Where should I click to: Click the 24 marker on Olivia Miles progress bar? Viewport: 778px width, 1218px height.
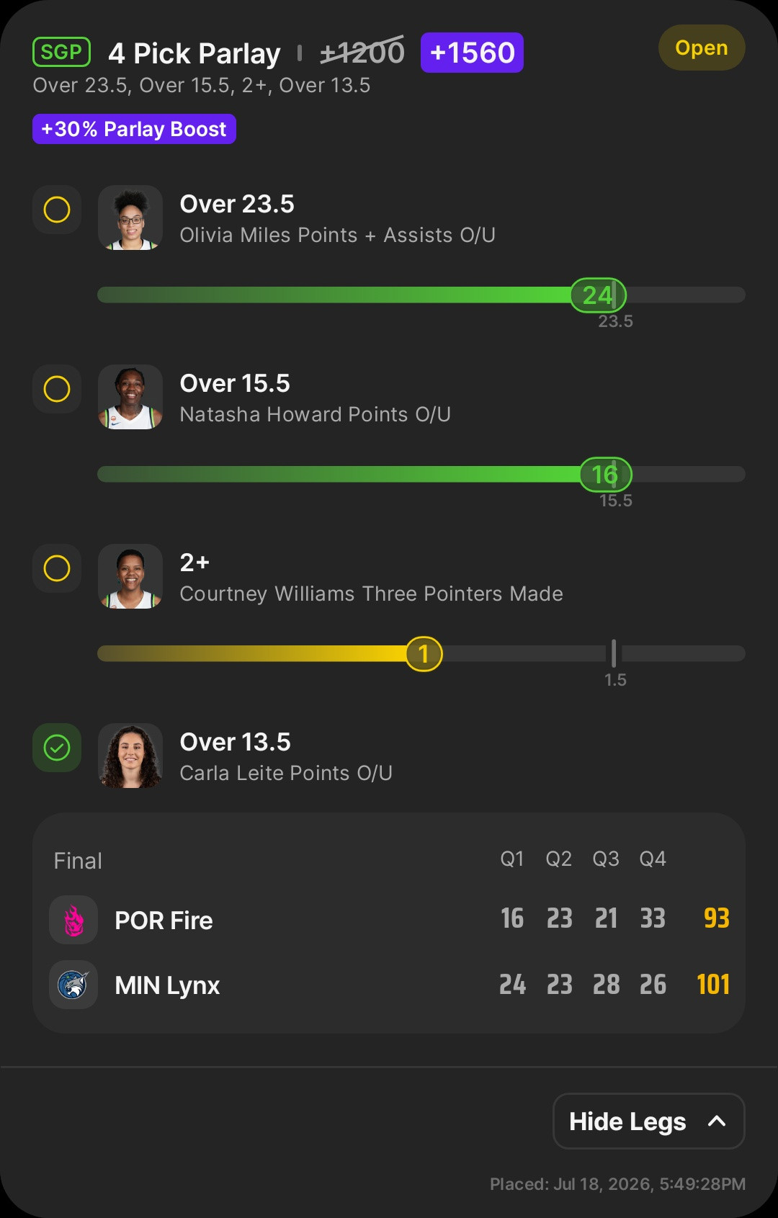coord(598,295)
